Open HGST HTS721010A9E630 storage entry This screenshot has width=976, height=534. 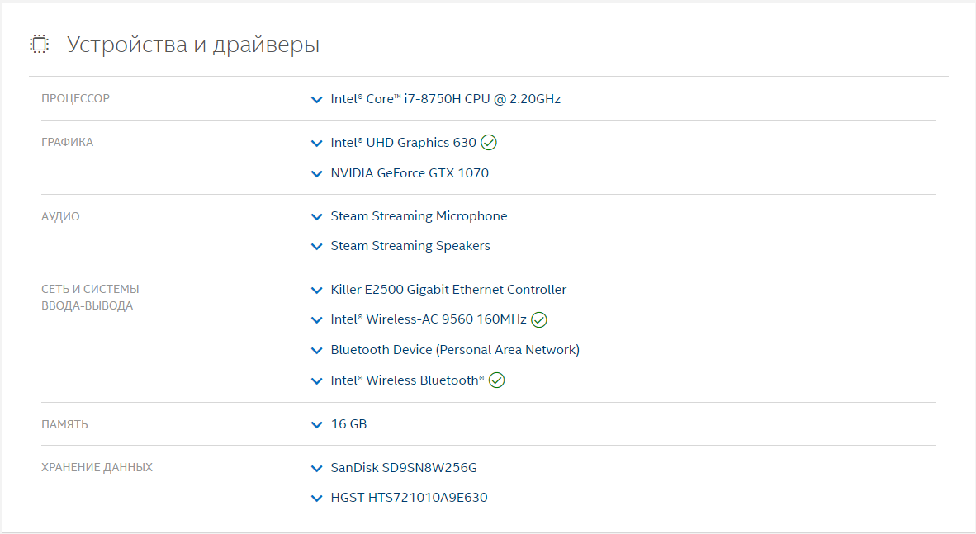click(x=409, y=498)
